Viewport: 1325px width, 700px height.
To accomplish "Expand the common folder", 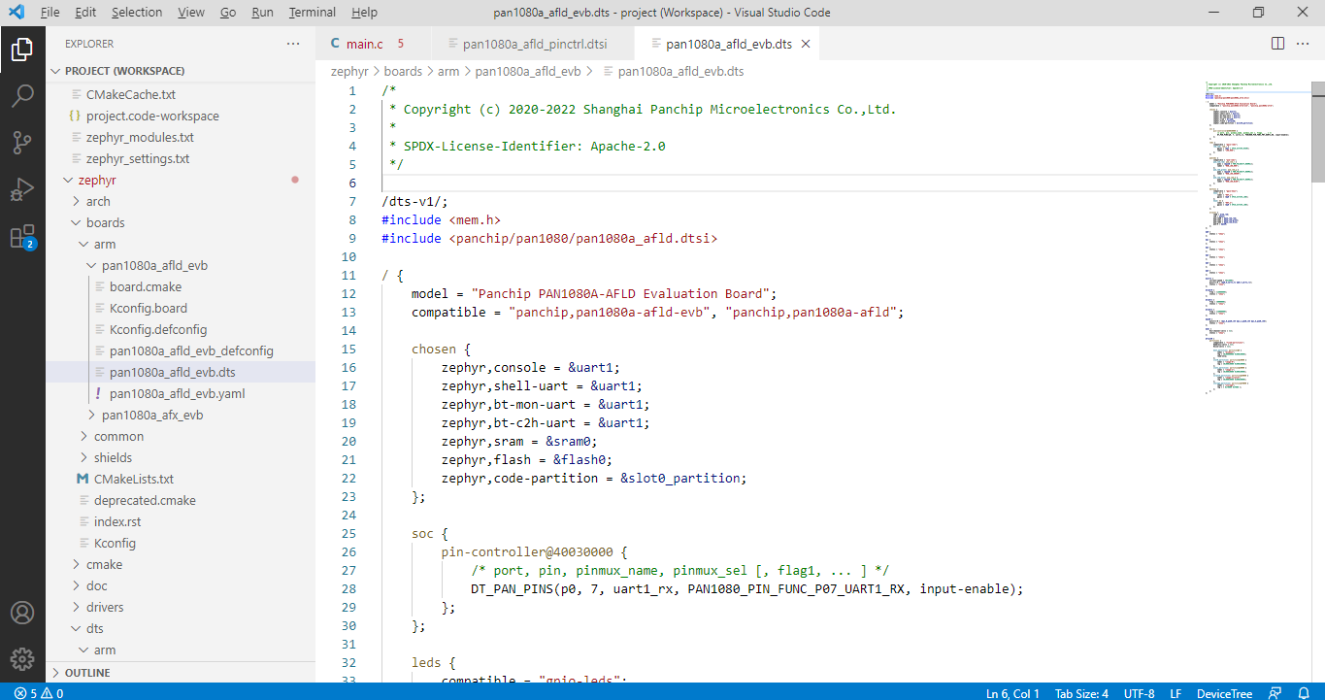I will click(x=181, y=436).
